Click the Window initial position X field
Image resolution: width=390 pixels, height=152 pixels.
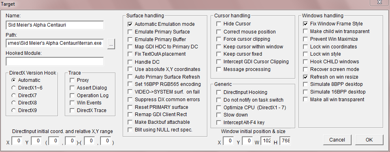[x=228, y=141]
